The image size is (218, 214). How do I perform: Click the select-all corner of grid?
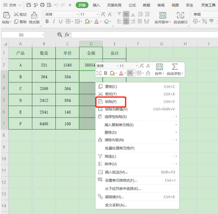(x=5, y=44)
